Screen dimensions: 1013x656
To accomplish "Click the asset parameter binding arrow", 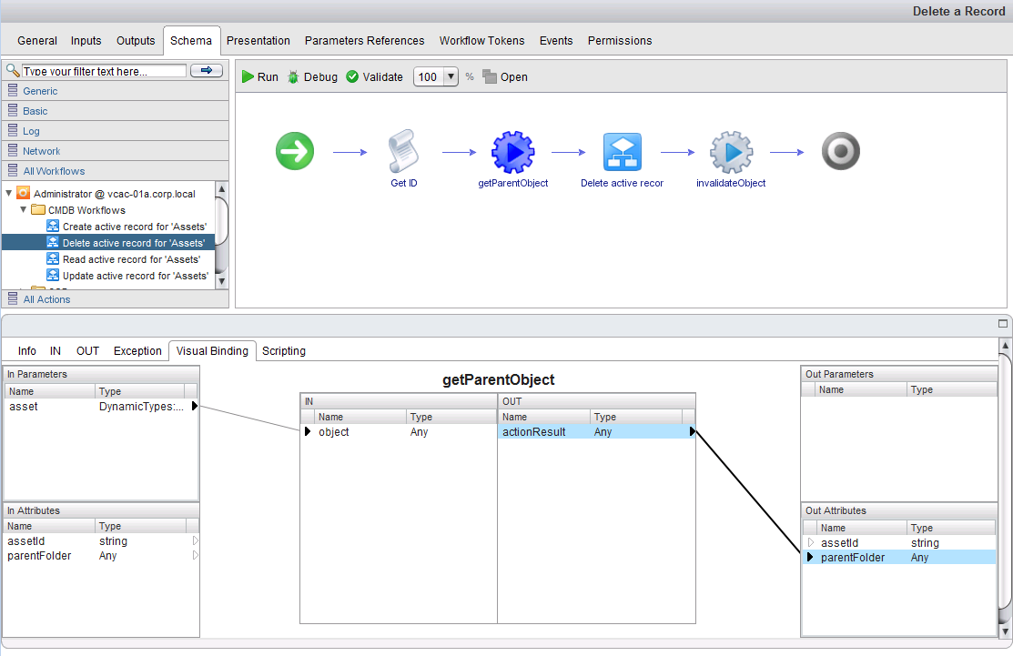I will (x=194, y=406).
